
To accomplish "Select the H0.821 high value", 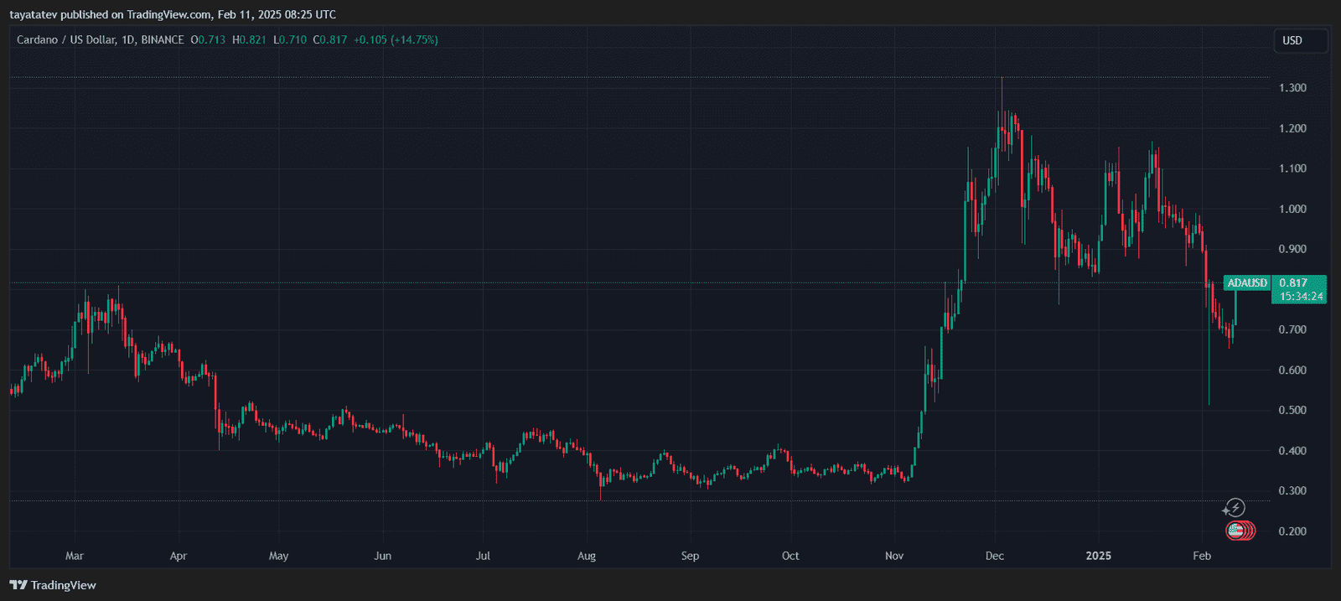I will click(249, 39).
